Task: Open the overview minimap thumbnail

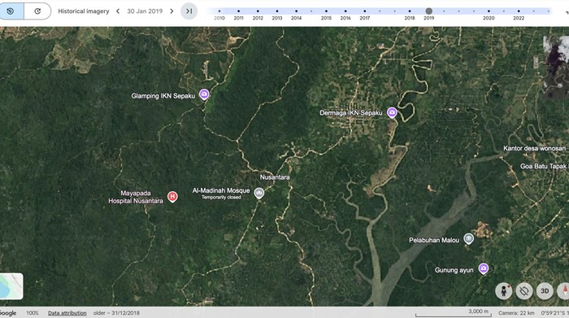Action: pyautogui.click(x=11, y=286)
